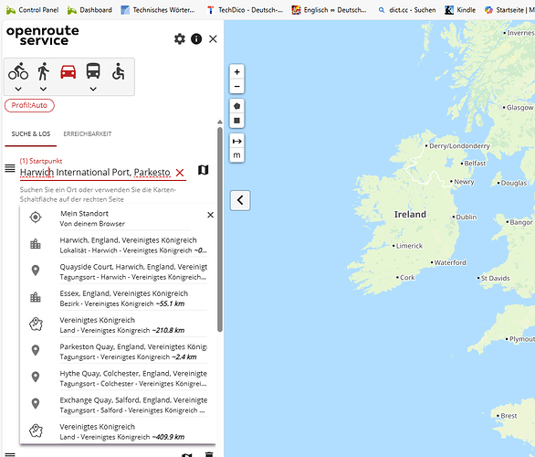Select the cycling profile icon
Viewport: 535px width, 457px height.
18,71
